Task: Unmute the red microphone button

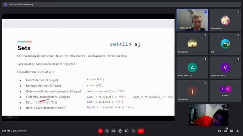Action: [100, 131]
